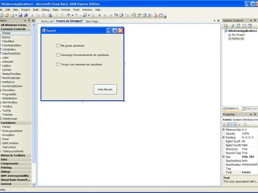Open the Data Sources panel tab
This screenshot has width=258, height=193.
(250, 109)
